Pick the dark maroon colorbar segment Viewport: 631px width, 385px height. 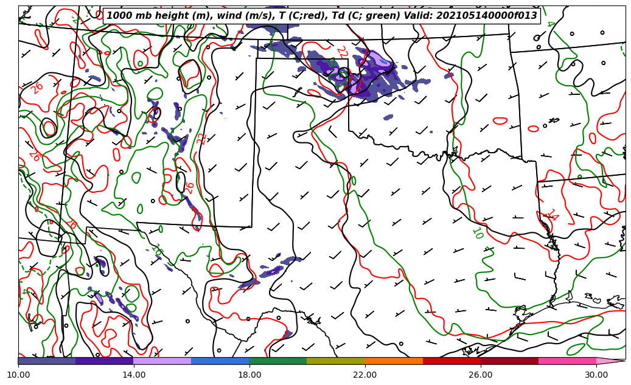509,361
